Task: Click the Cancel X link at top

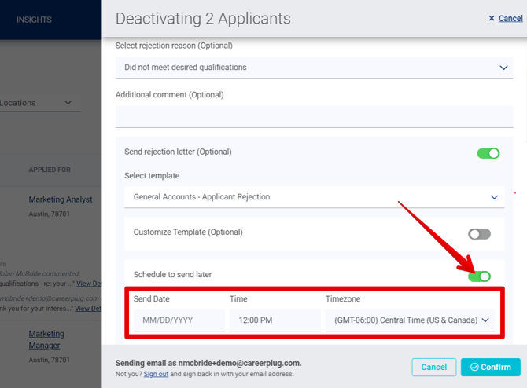Action: (505, 18)
